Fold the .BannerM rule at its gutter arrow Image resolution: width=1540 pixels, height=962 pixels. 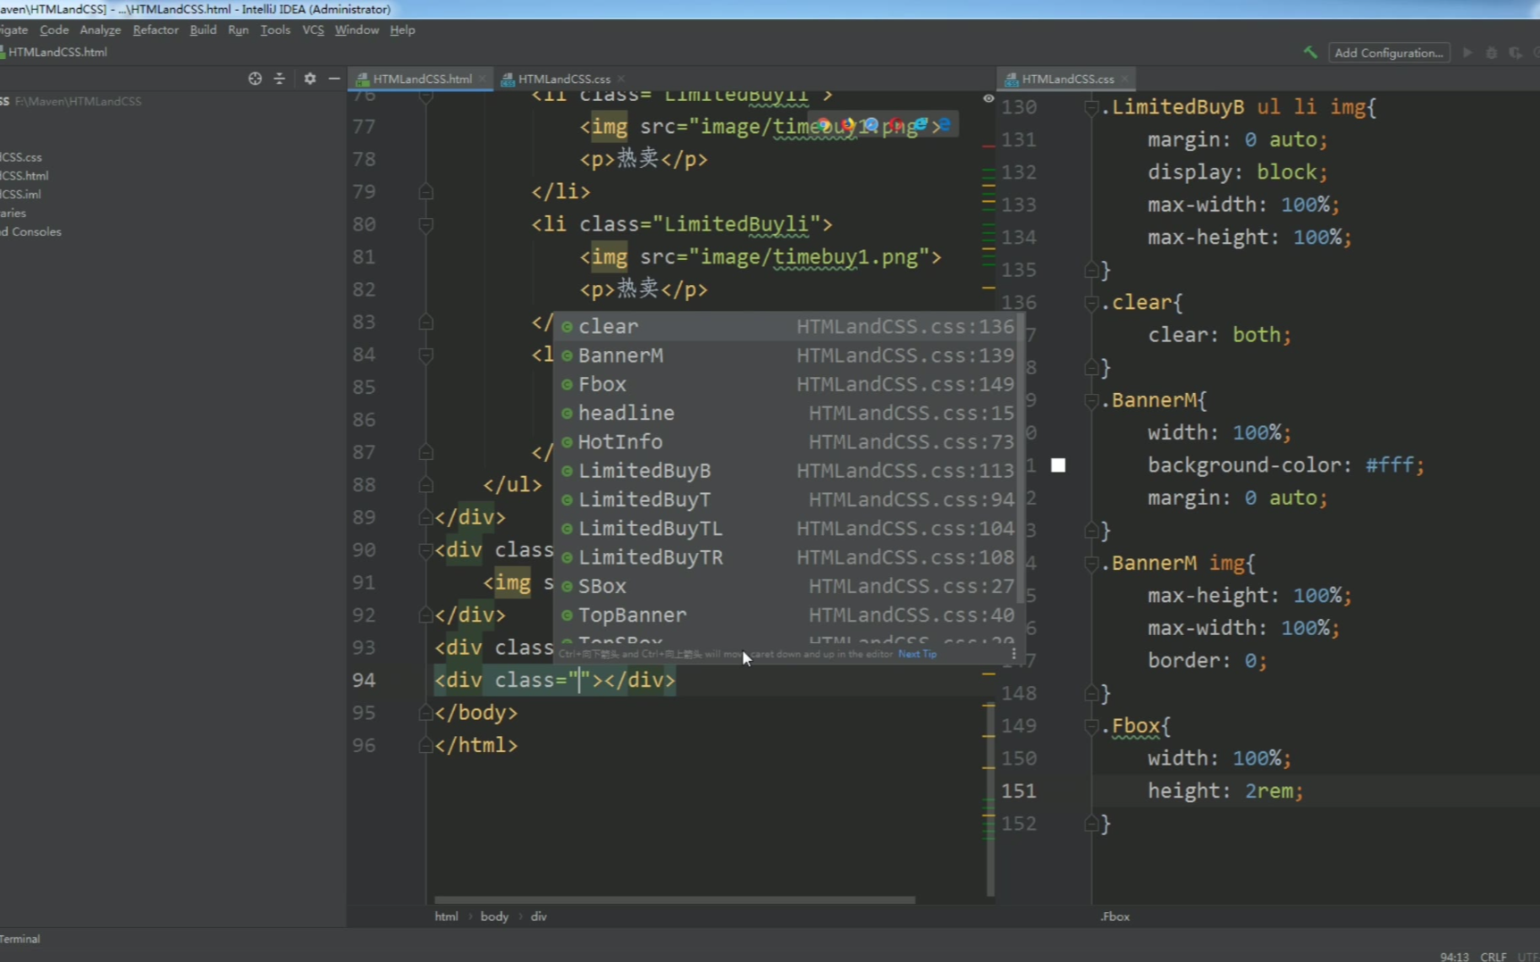1091,400
